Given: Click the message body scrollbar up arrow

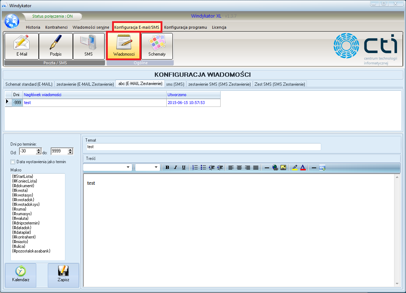Looking at the screenshot, I should click(x=397, y=177).
